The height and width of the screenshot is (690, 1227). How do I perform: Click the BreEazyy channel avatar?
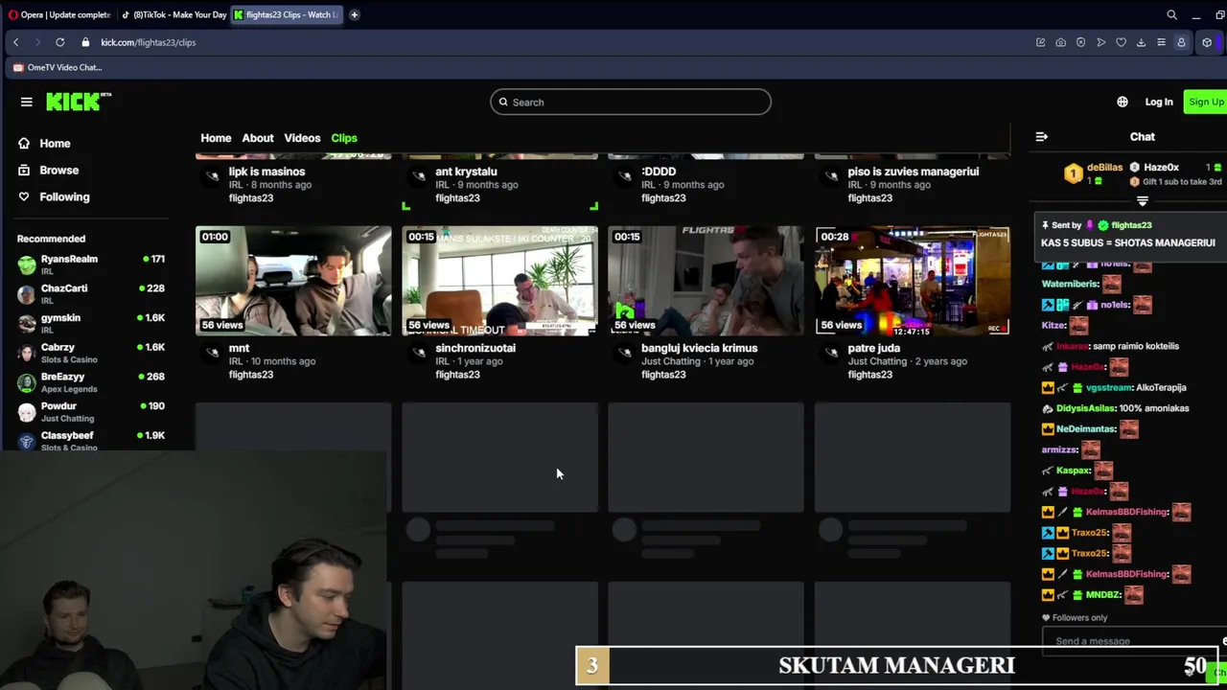26,382
